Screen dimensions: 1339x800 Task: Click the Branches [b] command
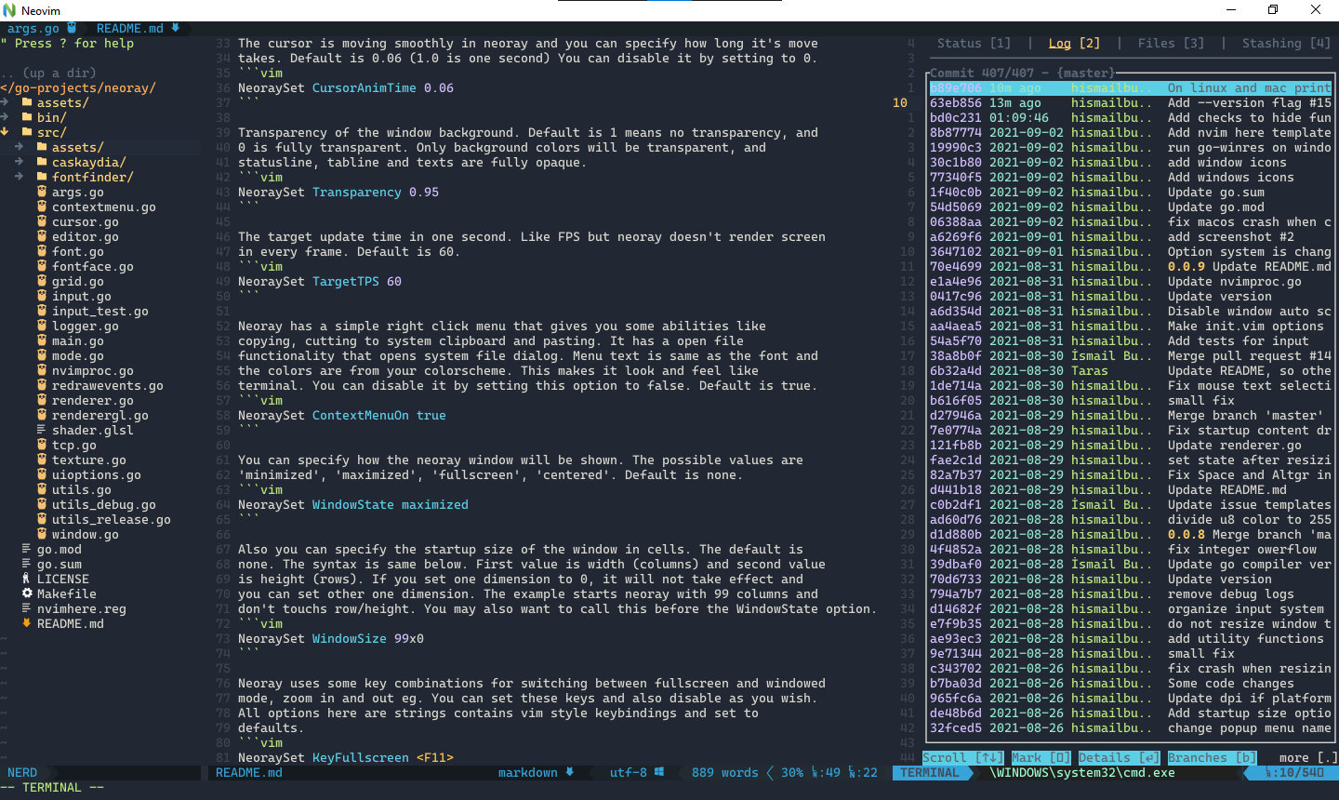(1213, 757)
